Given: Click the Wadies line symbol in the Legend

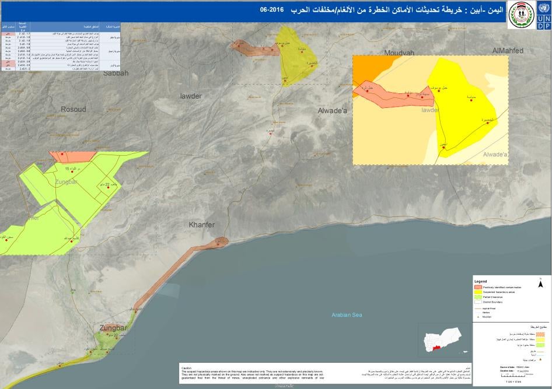Looking at the screenshot, I should coord(478,313).
